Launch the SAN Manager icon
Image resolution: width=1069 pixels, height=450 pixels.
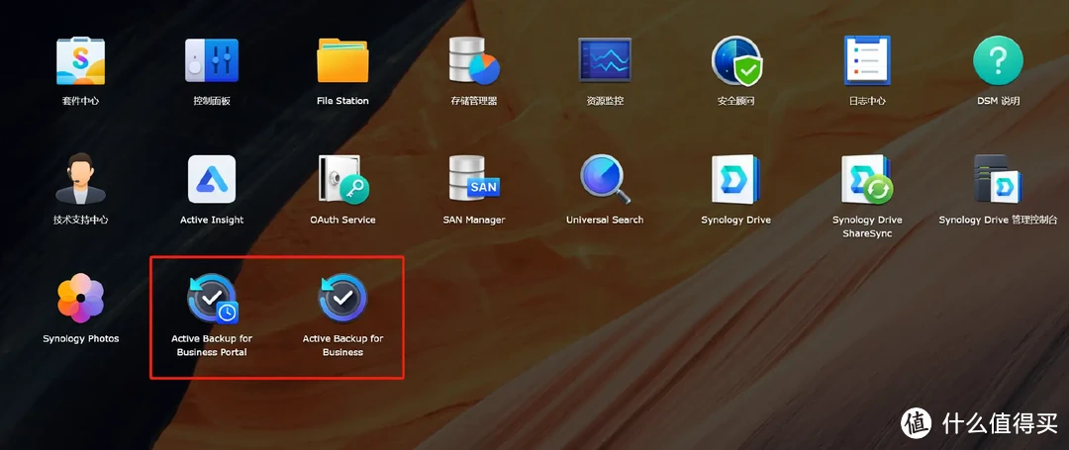click(474, 179)
